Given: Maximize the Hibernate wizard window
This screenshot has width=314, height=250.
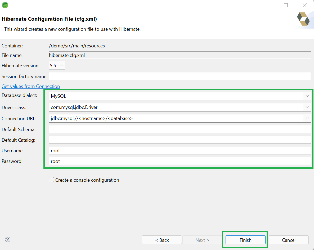Looking at the screenshot, I should tap(286, 5).
